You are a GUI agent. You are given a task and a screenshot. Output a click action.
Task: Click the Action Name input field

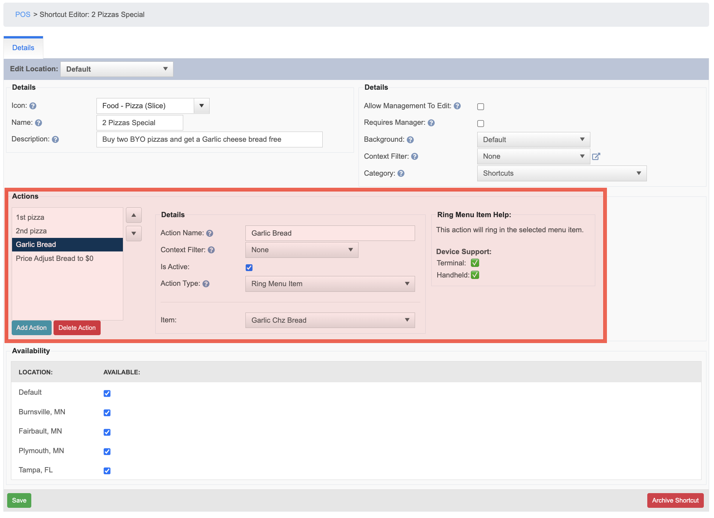330,233
